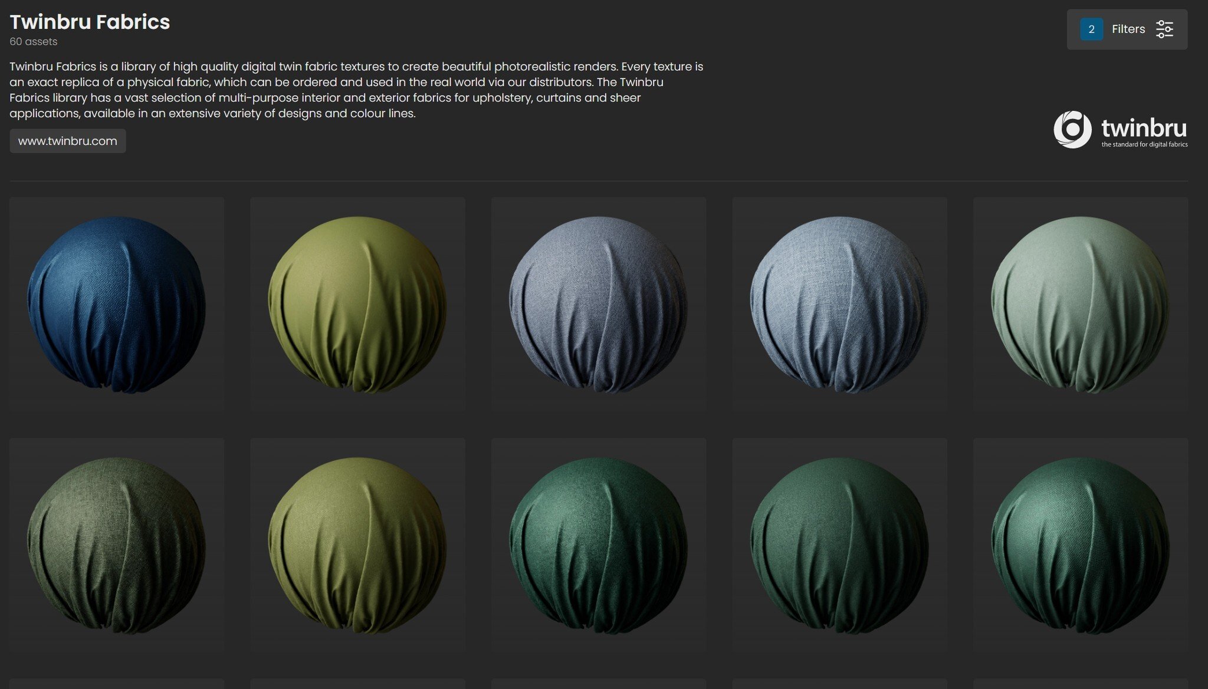Select the teal-green fabric sphere, last in second row
Screen dimensions: 1208x689
pos(1081,545)
